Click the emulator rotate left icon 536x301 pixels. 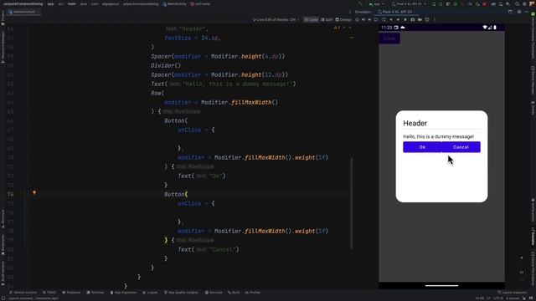pos(376,20)
